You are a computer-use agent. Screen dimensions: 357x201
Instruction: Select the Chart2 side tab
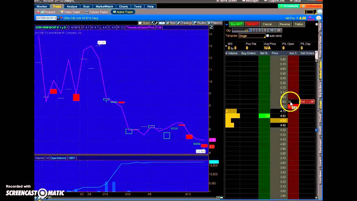pos(320,118)
